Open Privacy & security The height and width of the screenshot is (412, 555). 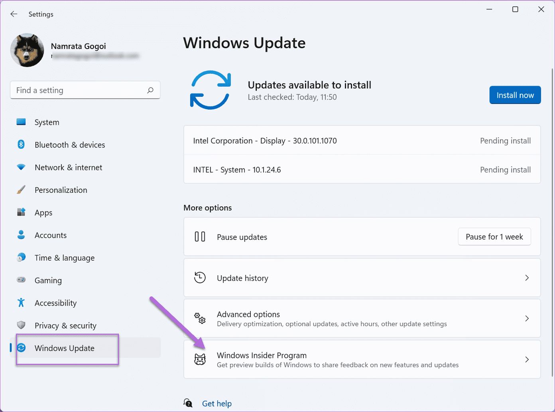[x=85, y=326]
